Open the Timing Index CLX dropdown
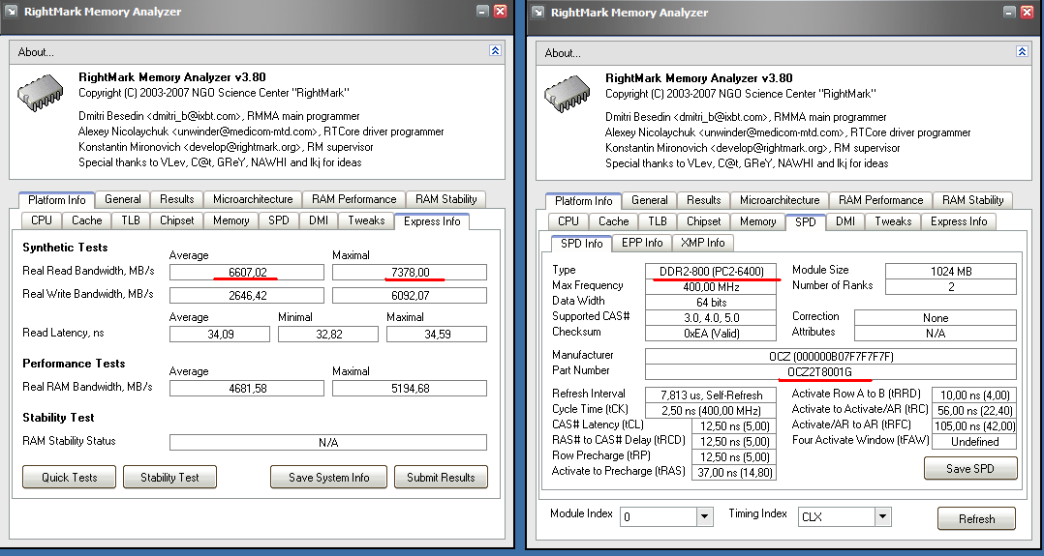 pyautogui.click(x=883, y=516)
